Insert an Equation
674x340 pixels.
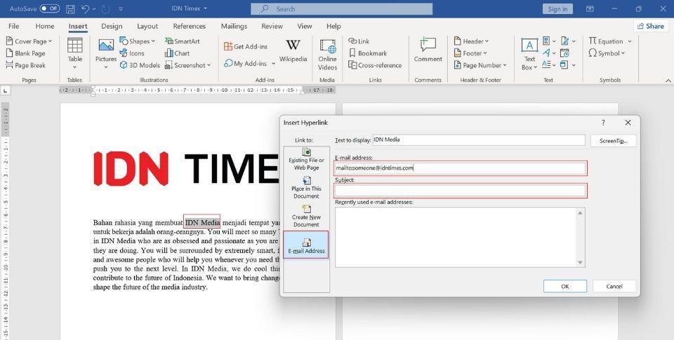tap(605, 41)
